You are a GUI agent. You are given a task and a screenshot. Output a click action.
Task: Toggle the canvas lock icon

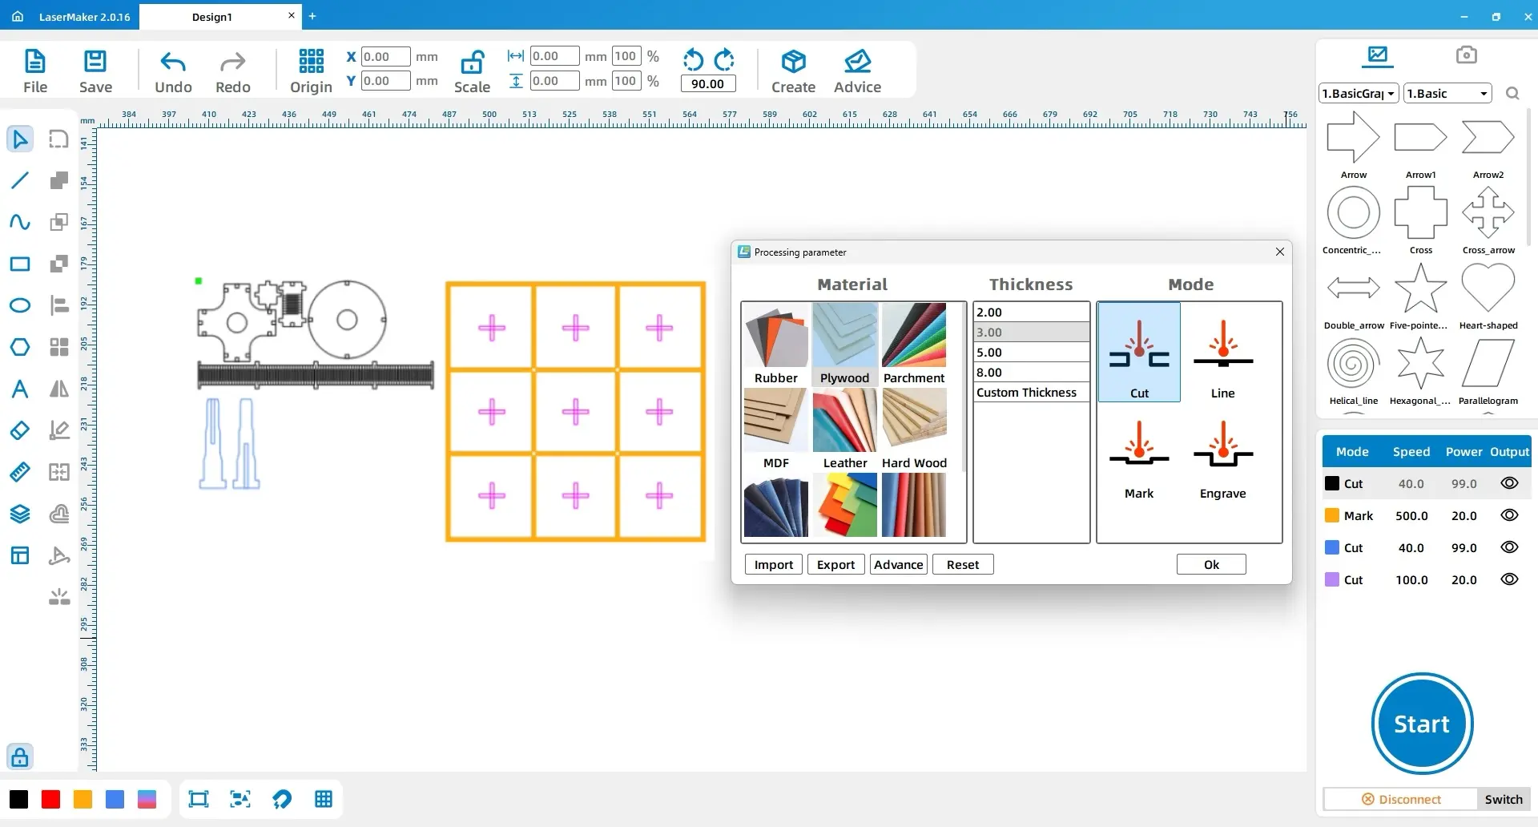coord(20,756)
